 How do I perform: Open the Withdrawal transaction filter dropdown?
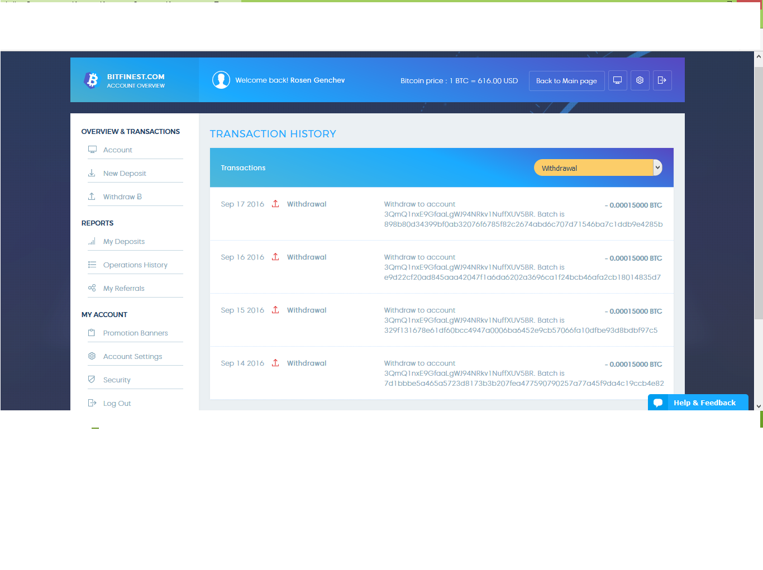pos(592,168)
